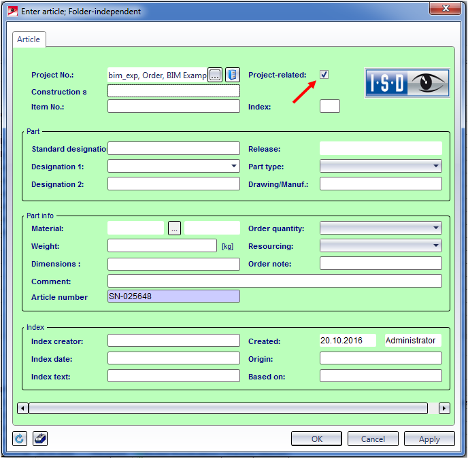Click the Item No. input field

tap(173, 106)
